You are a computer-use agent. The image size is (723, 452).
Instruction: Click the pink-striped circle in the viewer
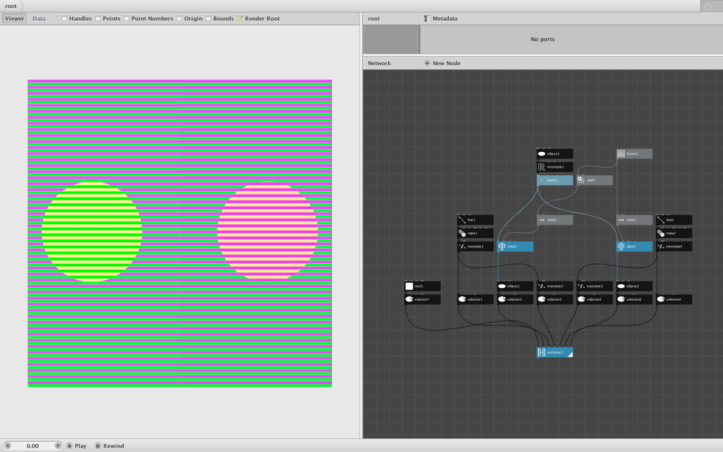268,231
